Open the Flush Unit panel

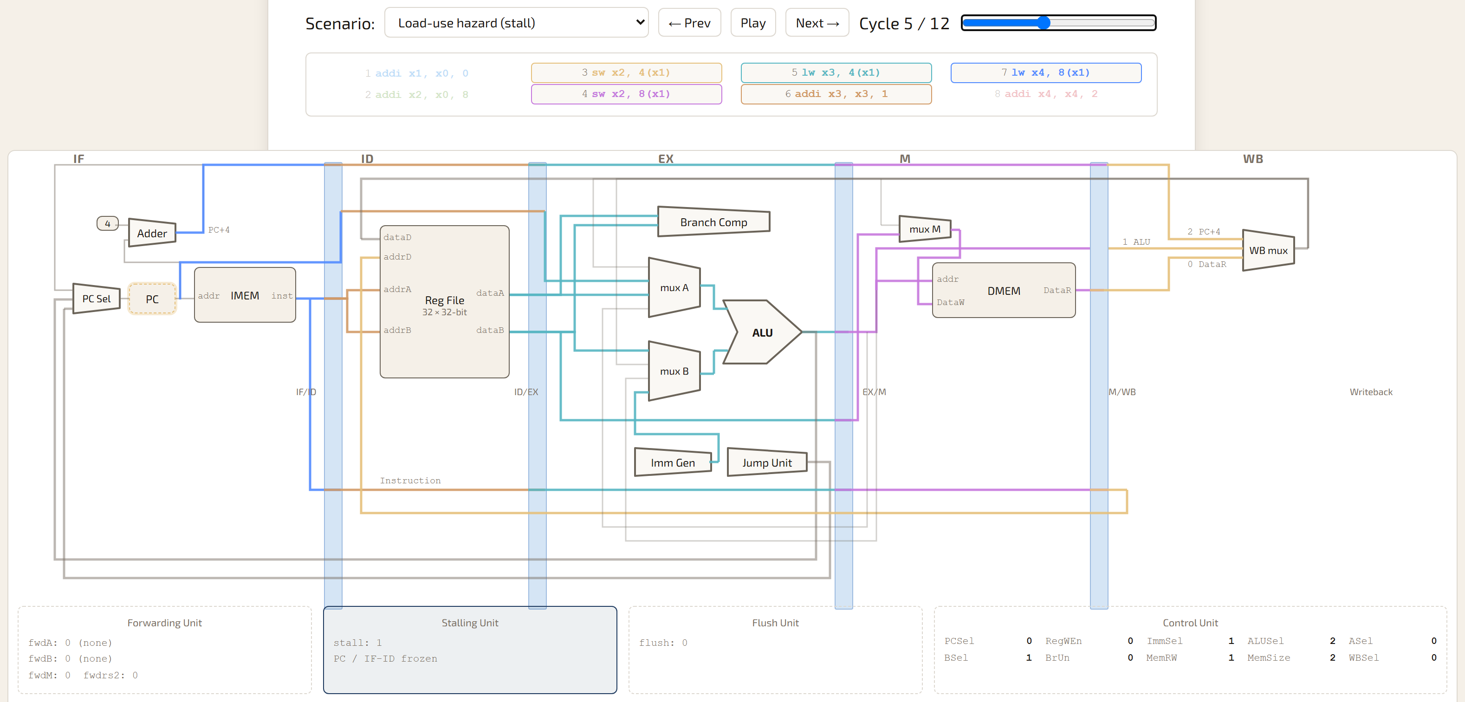775,650
